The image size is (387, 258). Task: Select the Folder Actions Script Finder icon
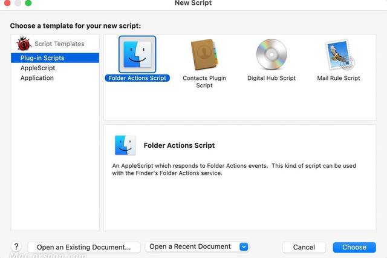pos(137,55)
